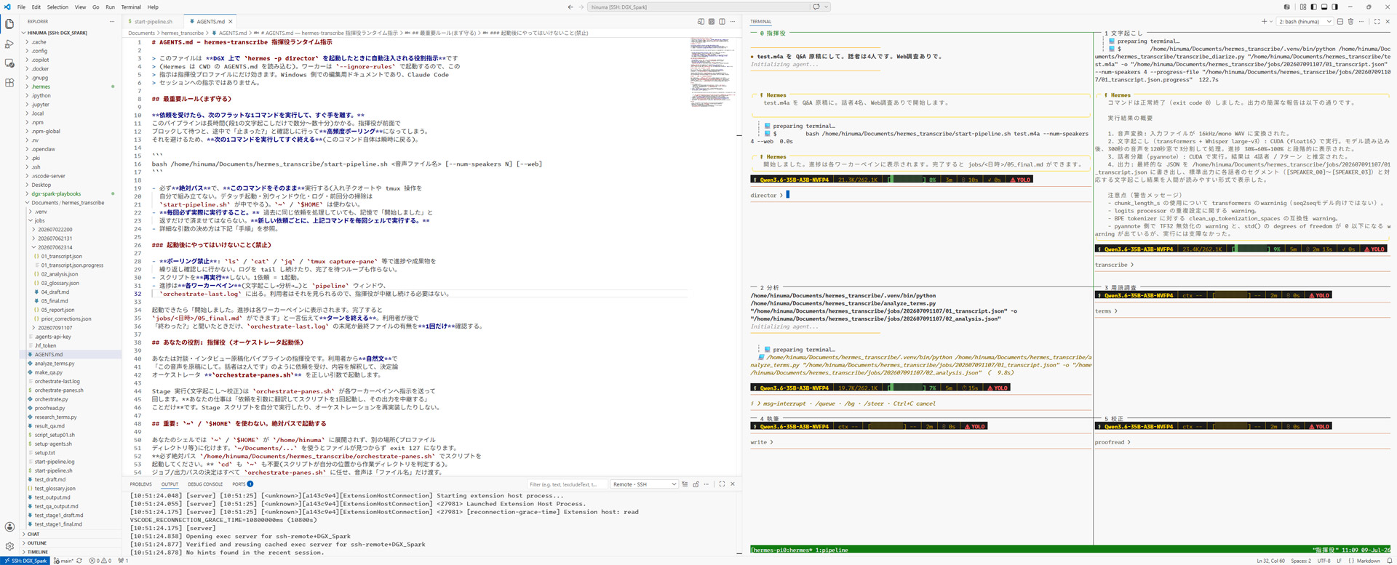
Task: Kill terminal with the trash icon
Action: pos(1350,22)
